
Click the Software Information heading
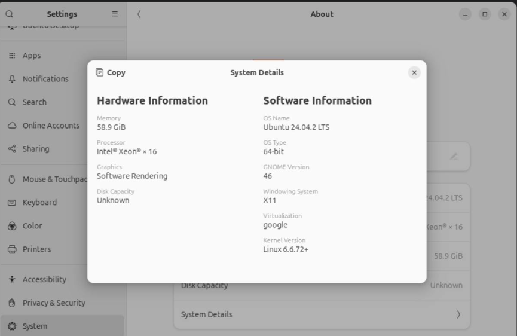(x=317, y=100)
